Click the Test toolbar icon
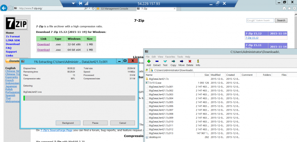 [x=165, y=61]
